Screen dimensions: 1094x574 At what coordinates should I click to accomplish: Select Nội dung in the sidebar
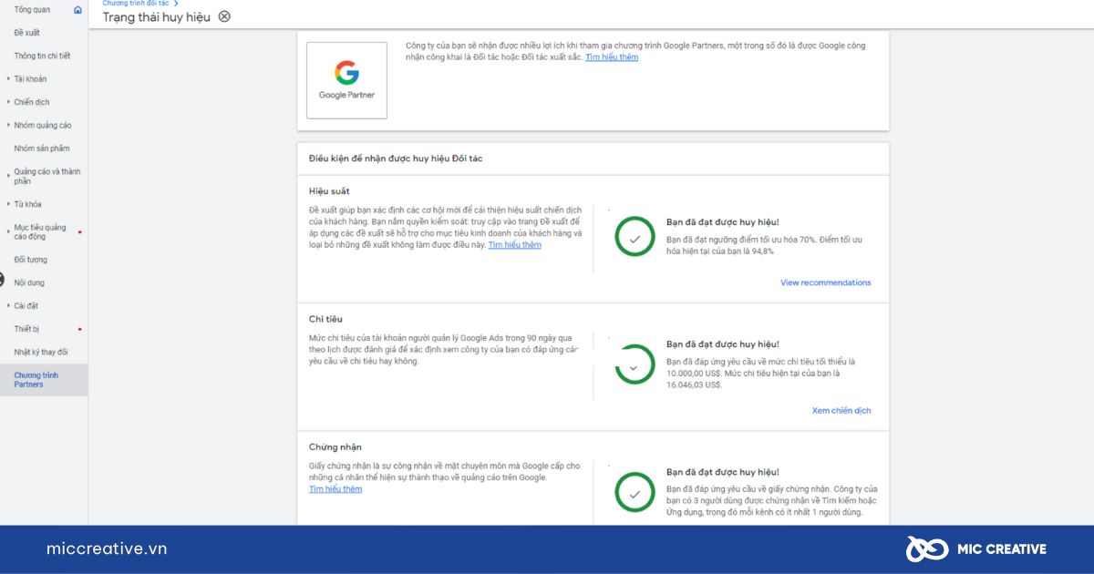click(29, 282)
